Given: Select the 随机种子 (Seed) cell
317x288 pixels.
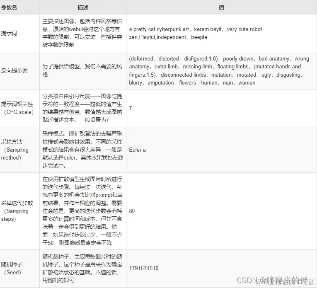Looking at the screenshot, I should 19,269.
